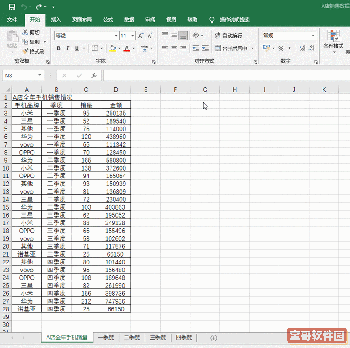Click the middle align icon

(x=174, y=36)
